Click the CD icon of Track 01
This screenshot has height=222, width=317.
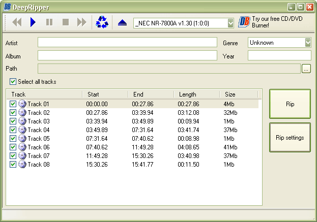click(22, 104)
